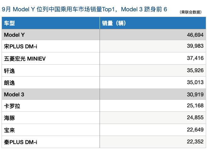Click the 卡罗拉 model cell

12,106
